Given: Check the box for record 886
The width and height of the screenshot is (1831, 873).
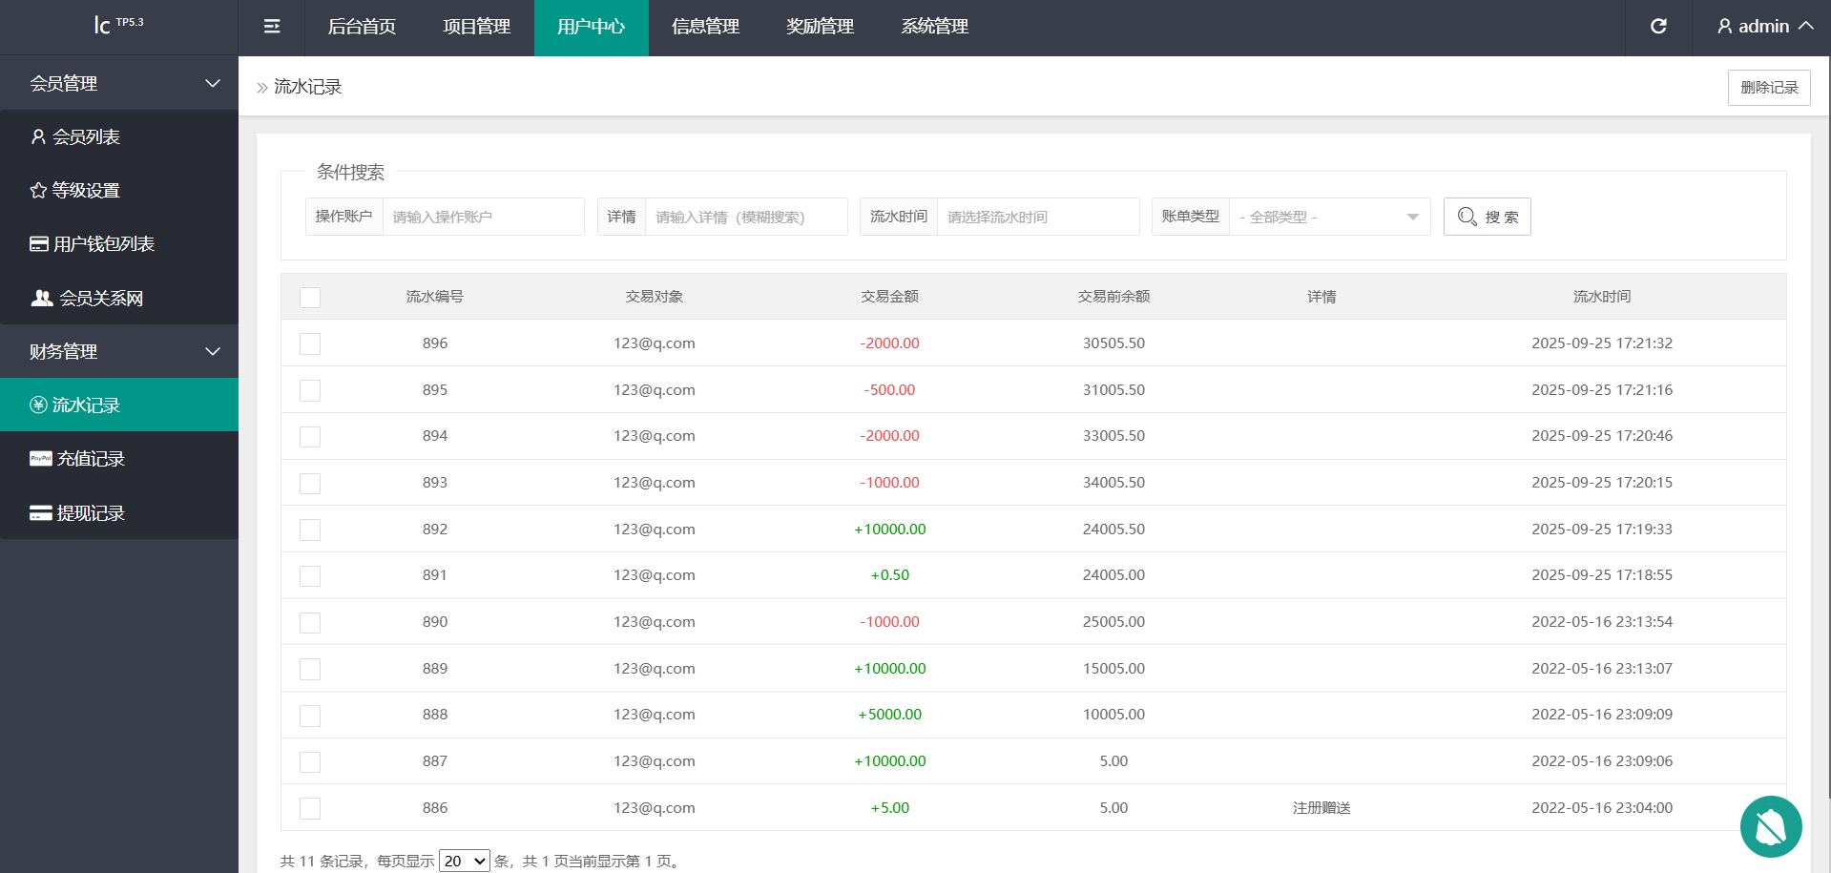Looking at the screenshot, I should click(x=310, y=809).
